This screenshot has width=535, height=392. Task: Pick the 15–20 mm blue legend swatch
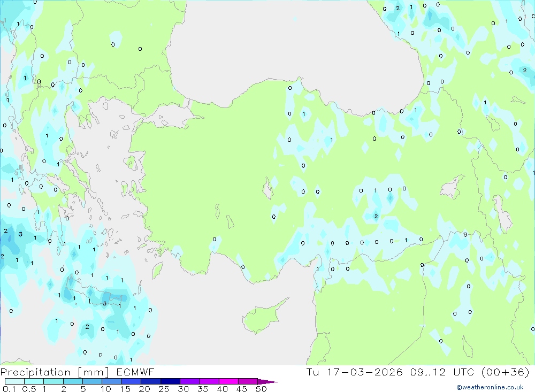[132, 381]
